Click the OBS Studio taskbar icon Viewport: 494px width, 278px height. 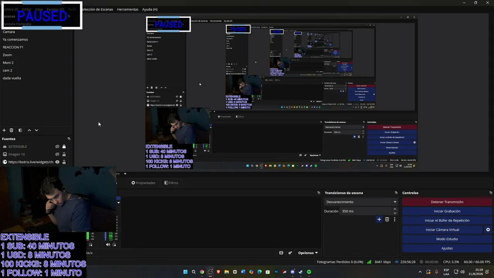pos(210,272)
